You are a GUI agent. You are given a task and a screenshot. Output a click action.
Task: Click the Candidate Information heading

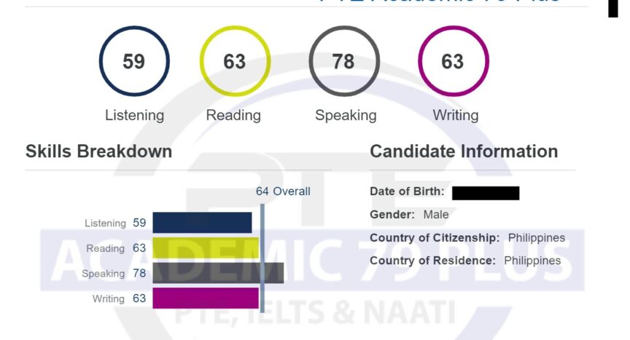tap(464, 151)
